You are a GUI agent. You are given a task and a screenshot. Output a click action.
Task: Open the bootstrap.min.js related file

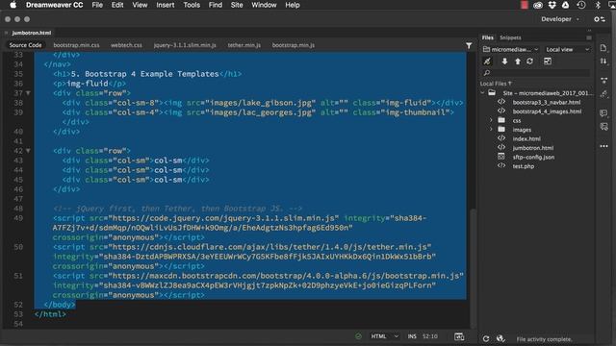pos(293,45)
